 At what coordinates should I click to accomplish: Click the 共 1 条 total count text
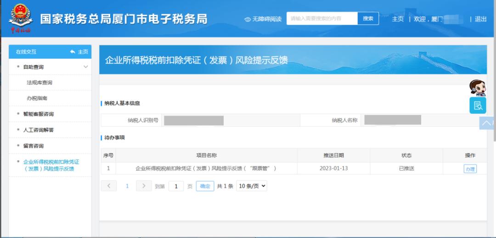tap(225, 186)
